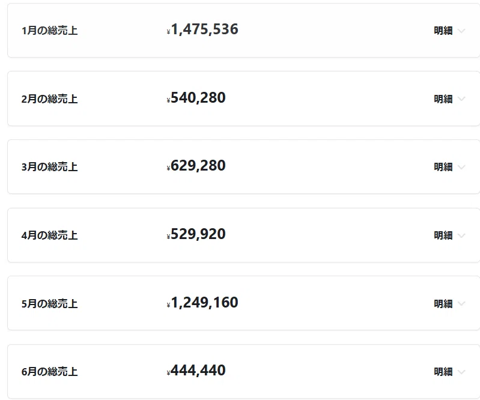Select the 6月の総売上 label

pos(49,372)
